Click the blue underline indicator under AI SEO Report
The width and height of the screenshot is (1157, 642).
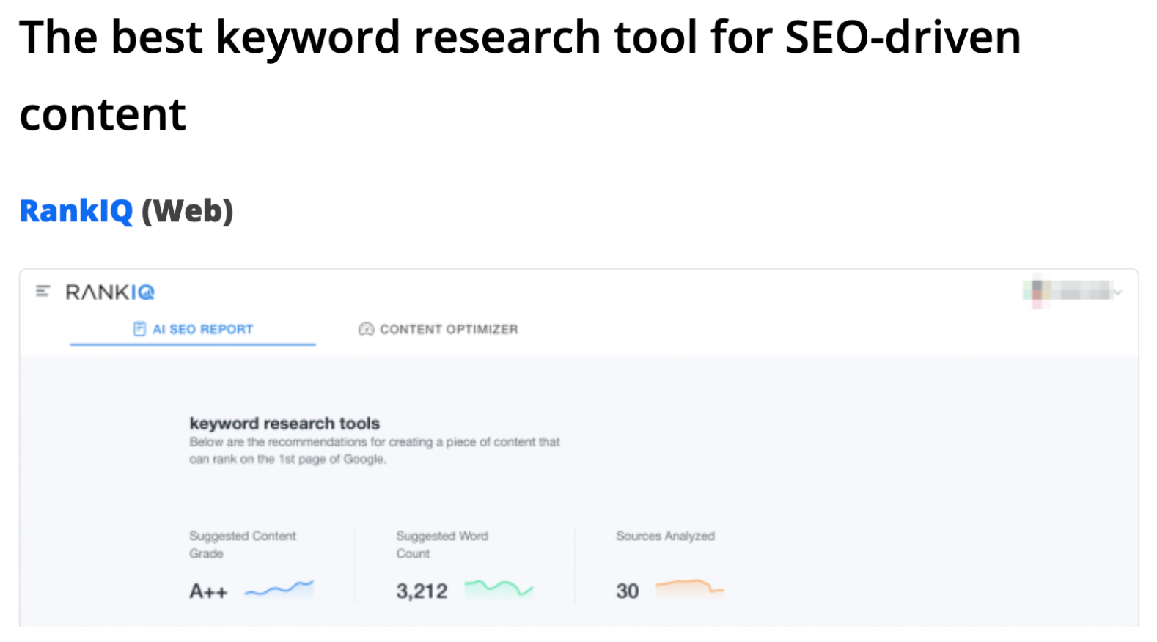pos(193,345)
